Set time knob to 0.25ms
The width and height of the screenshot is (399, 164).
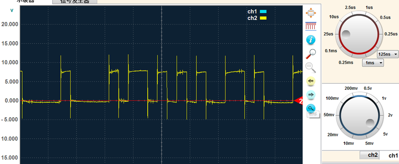tap(346, 62)
